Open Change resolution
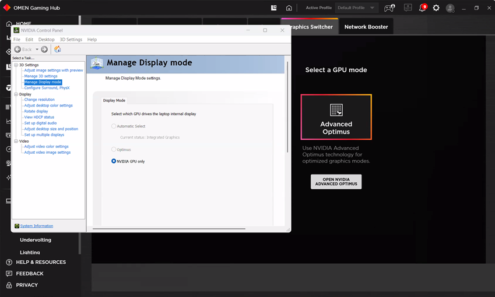Screen dimensions: 495x297 coord(40,100)
